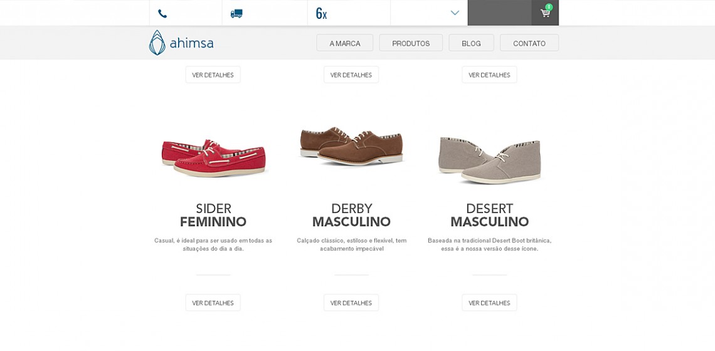Expand the top bar chevron dropdown
The width and height of the screenshot is (715, 351).
coord(455,13)
